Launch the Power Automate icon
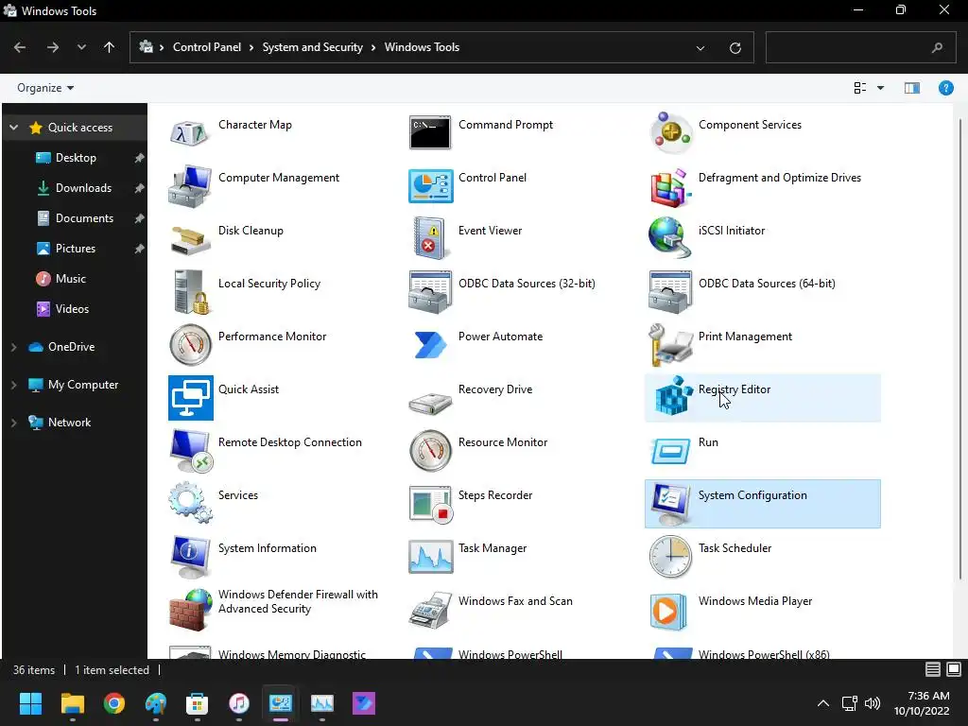 (430, 344)
